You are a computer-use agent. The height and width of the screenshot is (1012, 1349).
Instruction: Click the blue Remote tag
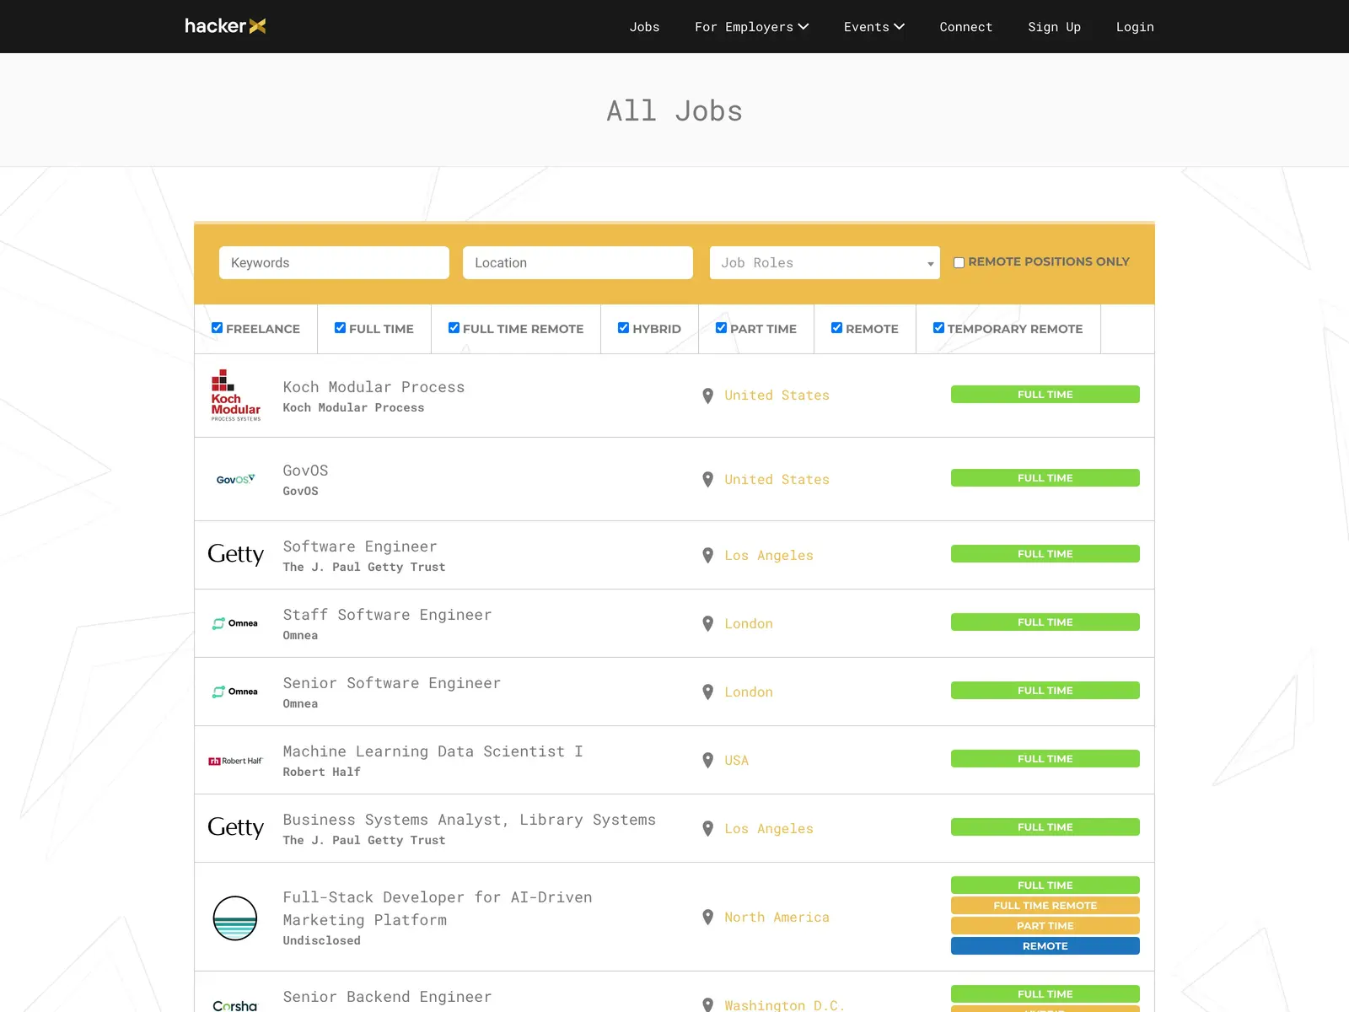[1045, 946]
